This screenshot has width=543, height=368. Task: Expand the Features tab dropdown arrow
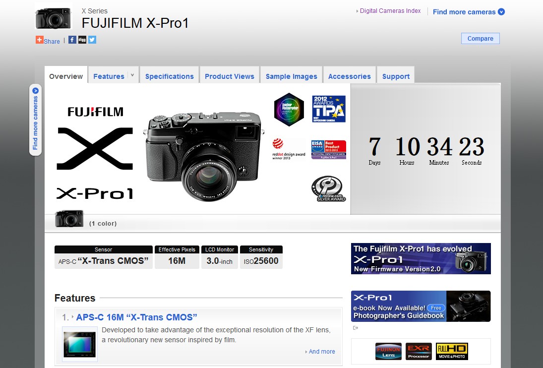pos(132,75)
